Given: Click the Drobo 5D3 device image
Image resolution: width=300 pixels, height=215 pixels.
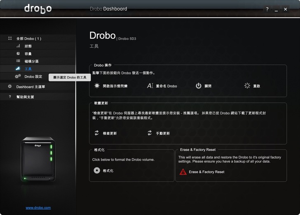Looking at the screenshot, I should tap(38, 159).
